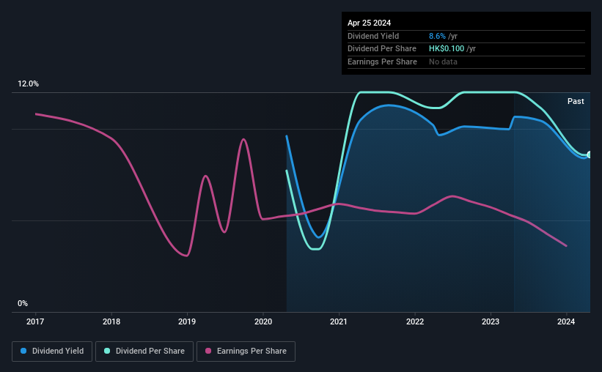
Task: Click the 12.0% y-axis label
Action: (x=28, y=84)
